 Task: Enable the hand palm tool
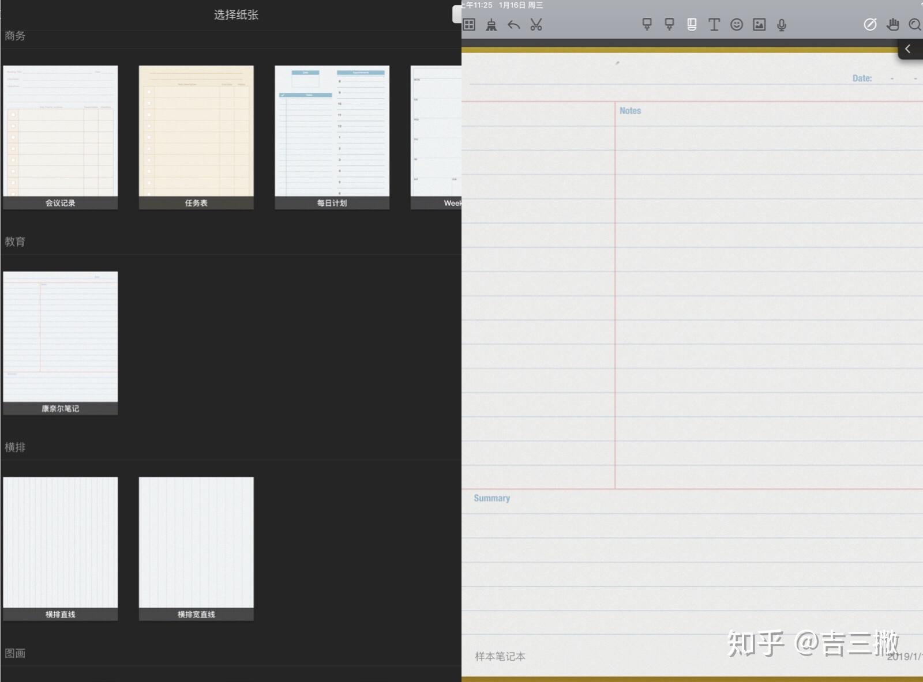point(893,25)
